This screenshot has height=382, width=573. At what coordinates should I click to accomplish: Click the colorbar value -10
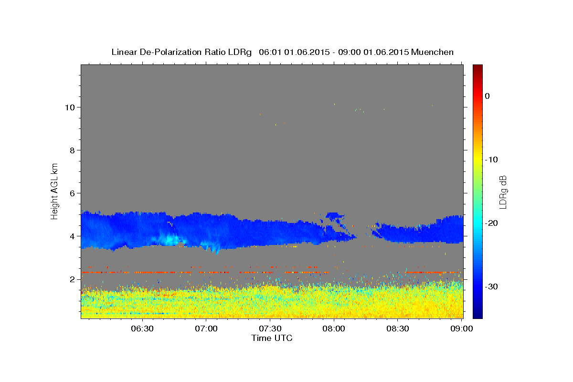click(492, 159)
